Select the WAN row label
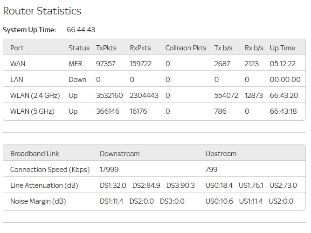Screen dimensions: 311x233 click(x=18, y=64)
